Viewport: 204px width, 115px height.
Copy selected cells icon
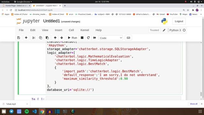[x=40, y=38]
